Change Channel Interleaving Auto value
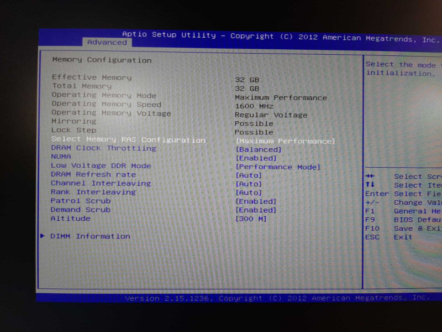This screenshot has width=442, height=332. tap(249, 184)
